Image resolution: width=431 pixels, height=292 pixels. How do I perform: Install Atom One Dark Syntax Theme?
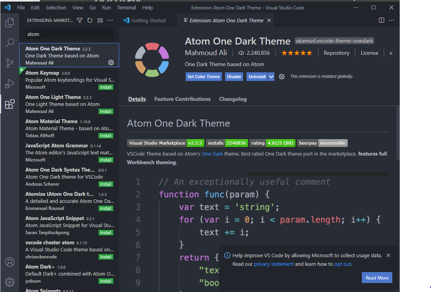click(x=106, y=184)
